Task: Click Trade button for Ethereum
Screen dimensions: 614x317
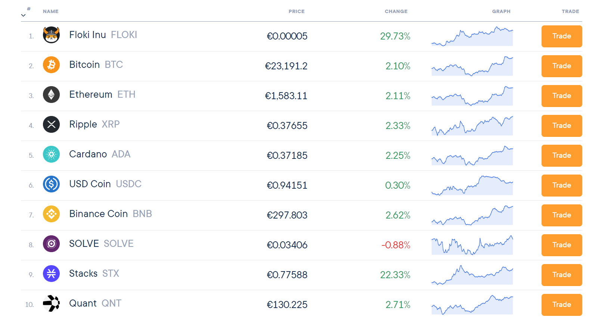Action: pos(562,96)
